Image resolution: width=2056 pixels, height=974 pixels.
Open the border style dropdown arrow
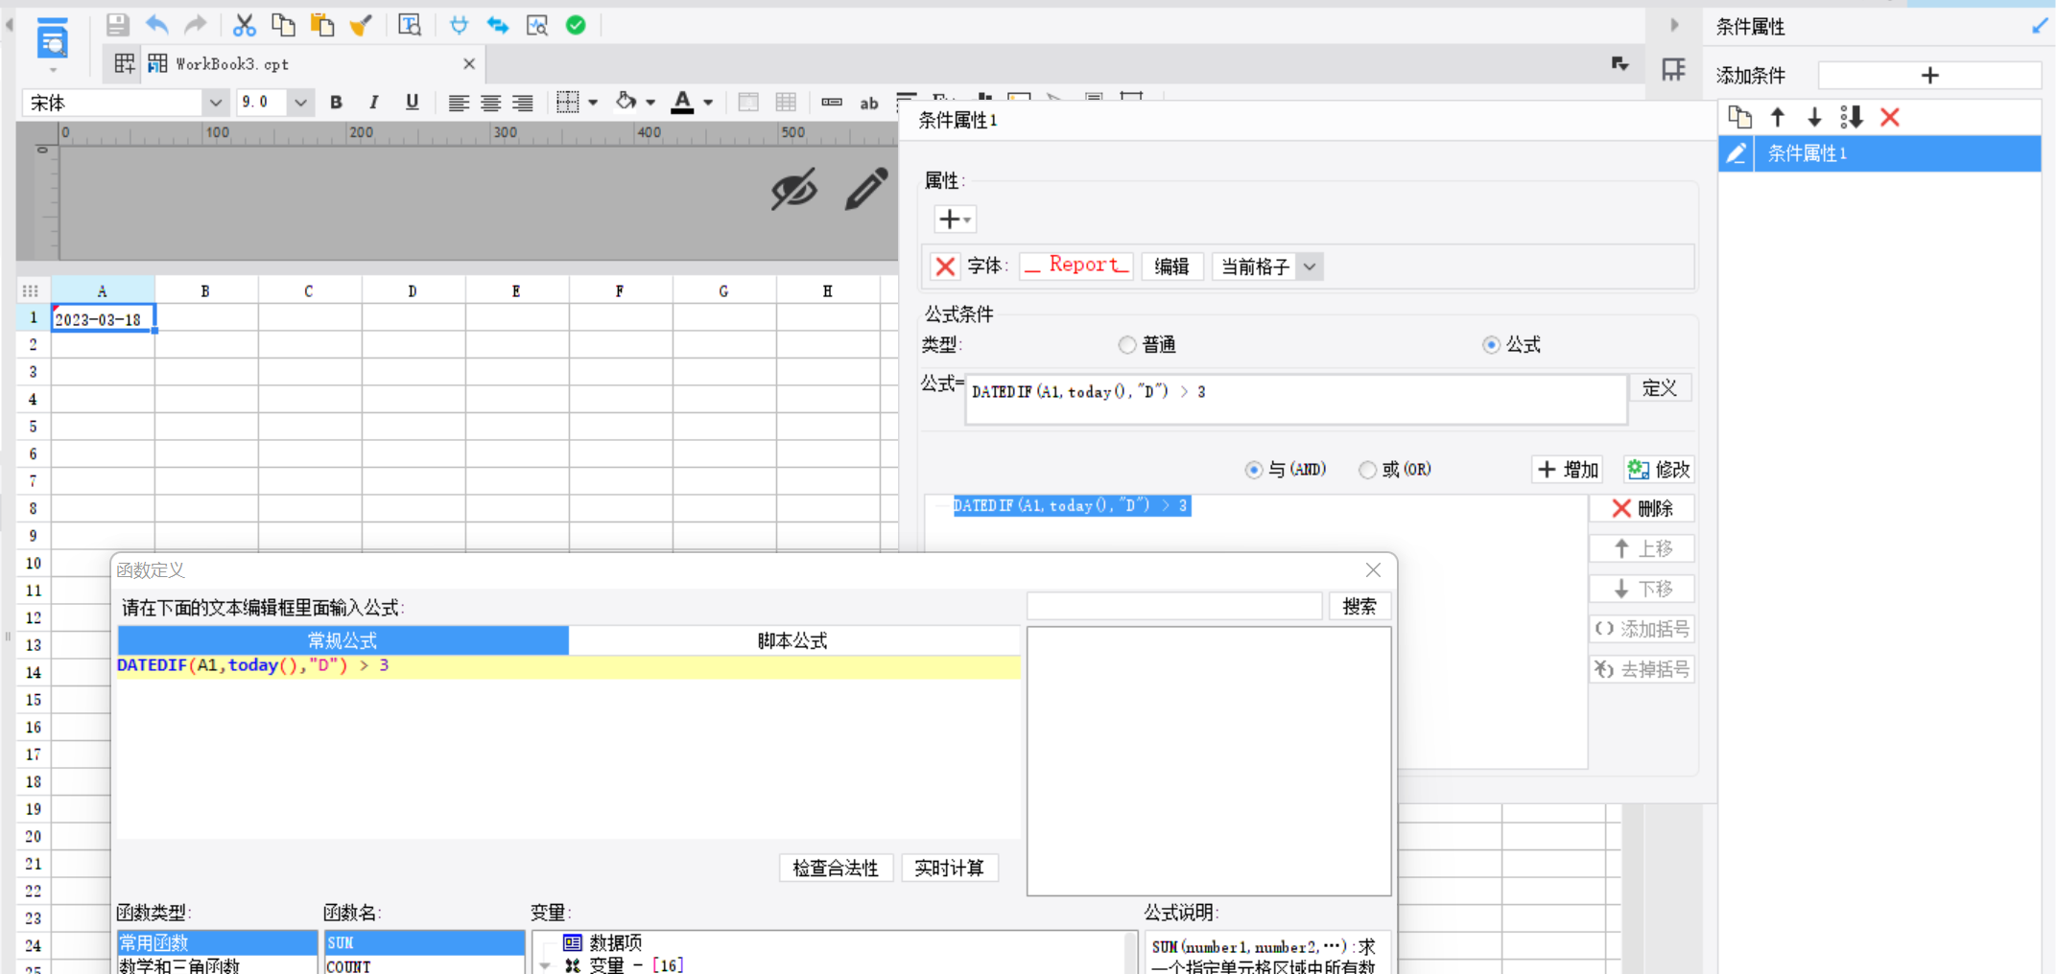tap(593, 103)
